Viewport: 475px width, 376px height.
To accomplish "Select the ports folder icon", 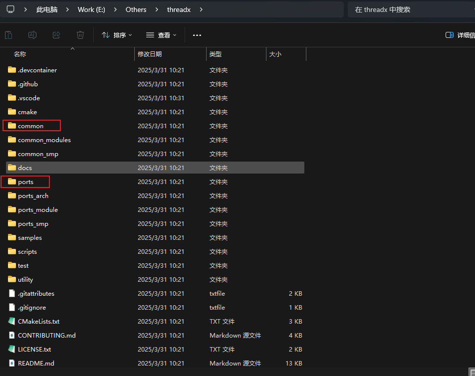I will [12, 182].
